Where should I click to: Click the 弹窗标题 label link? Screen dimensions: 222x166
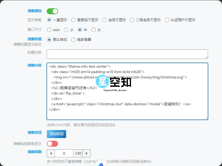coord(34,39)
